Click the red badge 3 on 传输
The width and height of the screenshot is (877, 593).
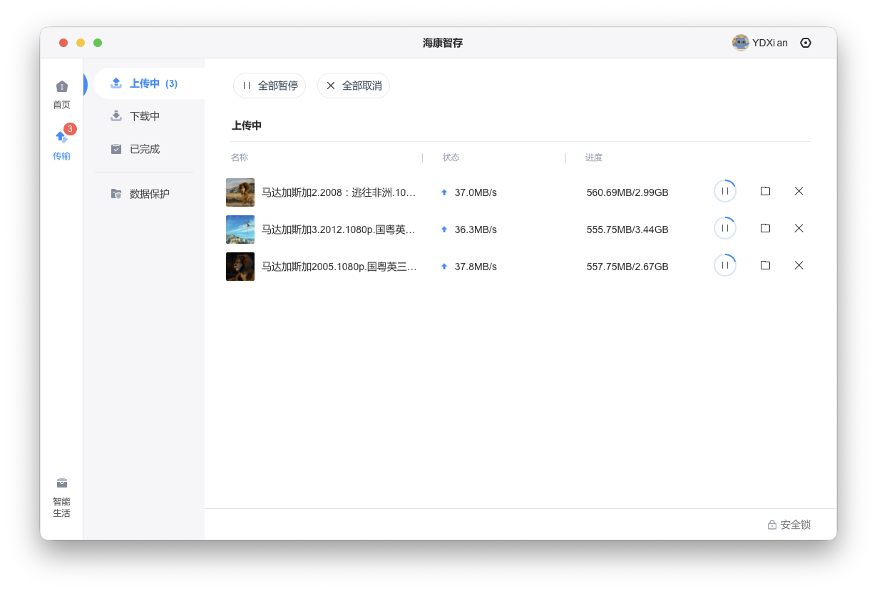[70, 129]
